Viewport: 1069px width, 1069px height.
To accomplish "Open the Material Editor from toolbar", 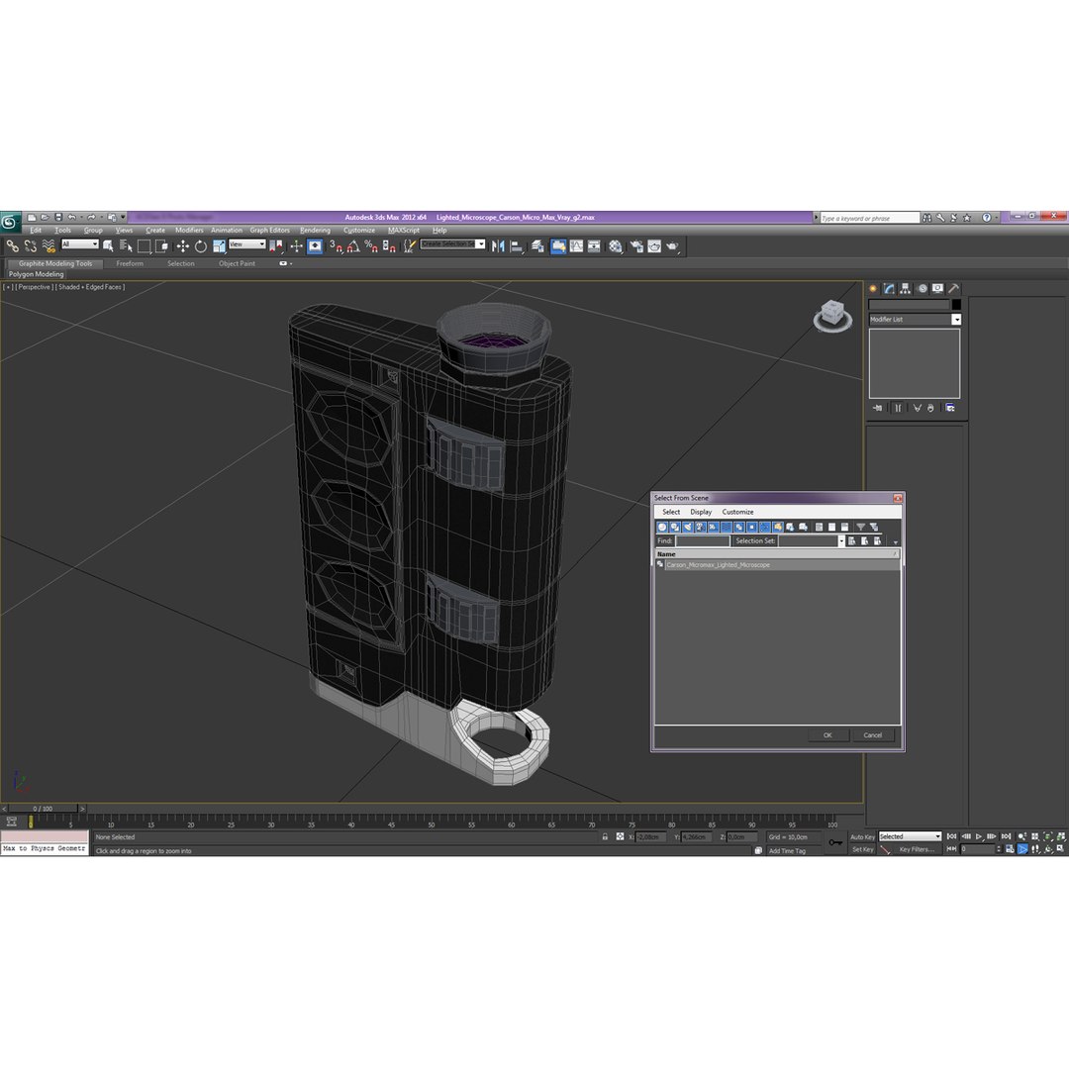I will 616,246.
